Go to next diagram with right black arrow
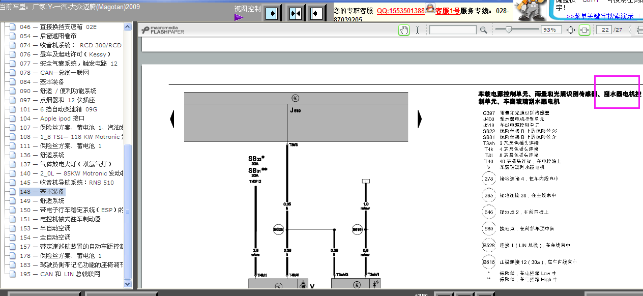 [x=420, y=119]
